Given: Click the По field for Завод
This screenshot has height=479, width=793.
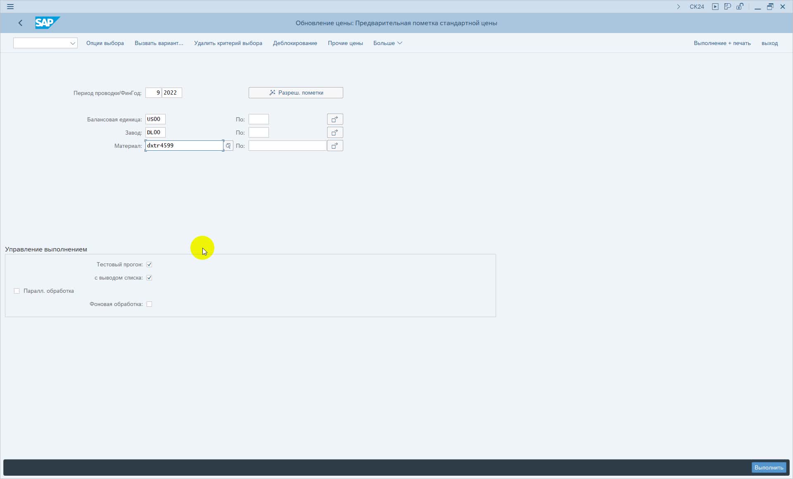Looking at the screenshot, I should click(x=259, y=133).
